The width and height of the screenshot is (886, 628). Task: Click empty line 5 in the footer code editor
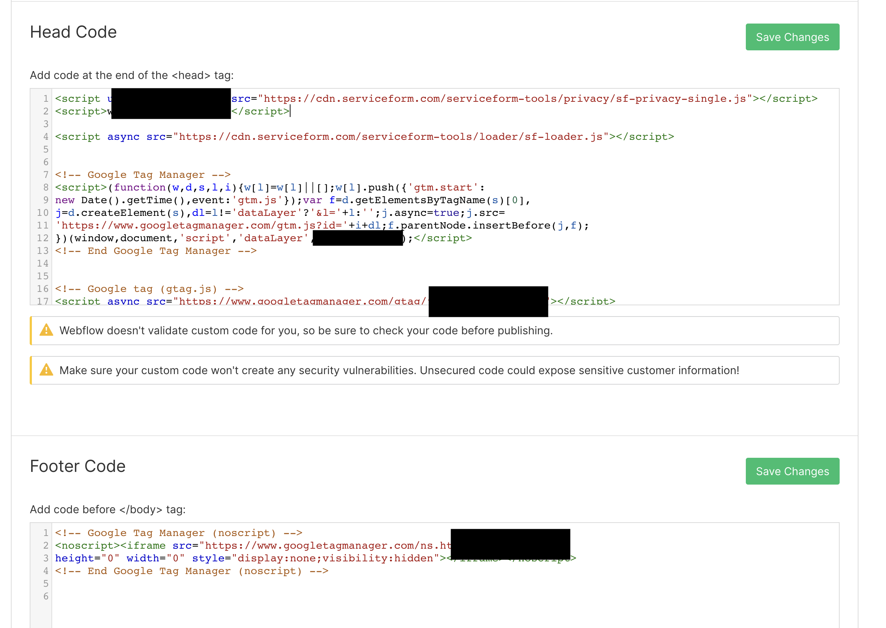[445, 583]
